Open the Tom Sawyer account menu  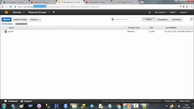pos(160,12)
